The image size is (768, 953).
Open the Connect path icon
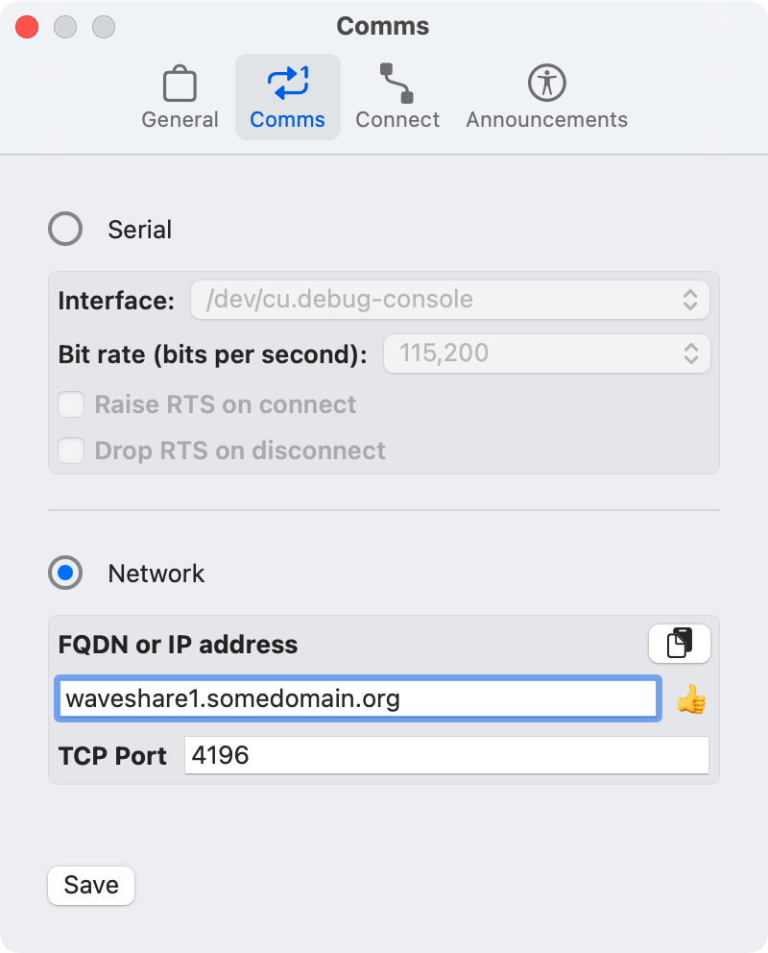pyautogui.click(x=396, y=84)
